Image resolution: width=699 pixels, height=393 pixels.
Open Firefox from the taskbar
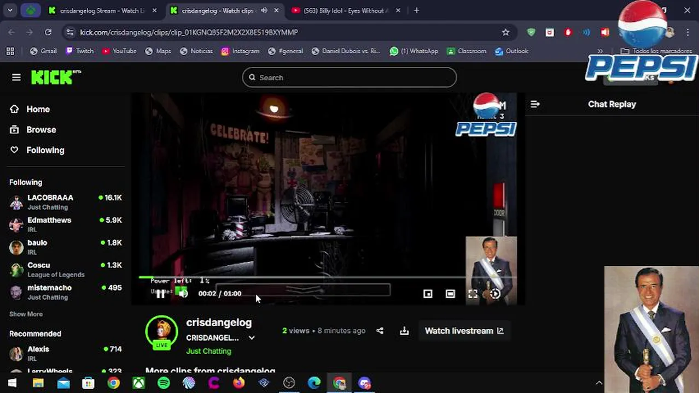point(238,383)
